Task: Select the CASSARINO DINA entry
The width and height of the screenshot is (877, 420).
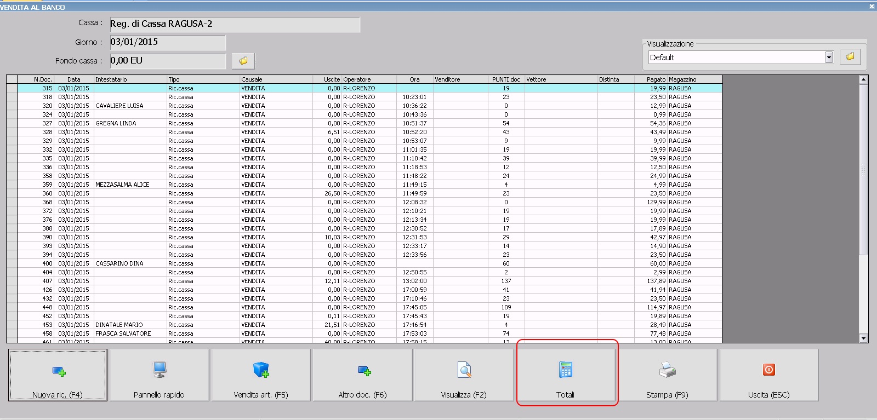Action: pyautogui.click(x=119, y=263)
